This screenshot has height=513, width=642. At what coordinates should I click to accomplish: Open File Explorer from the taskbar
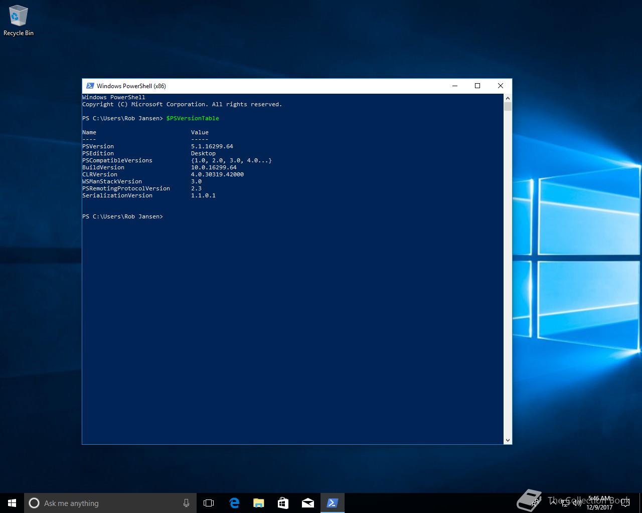[x=258, y=503]
